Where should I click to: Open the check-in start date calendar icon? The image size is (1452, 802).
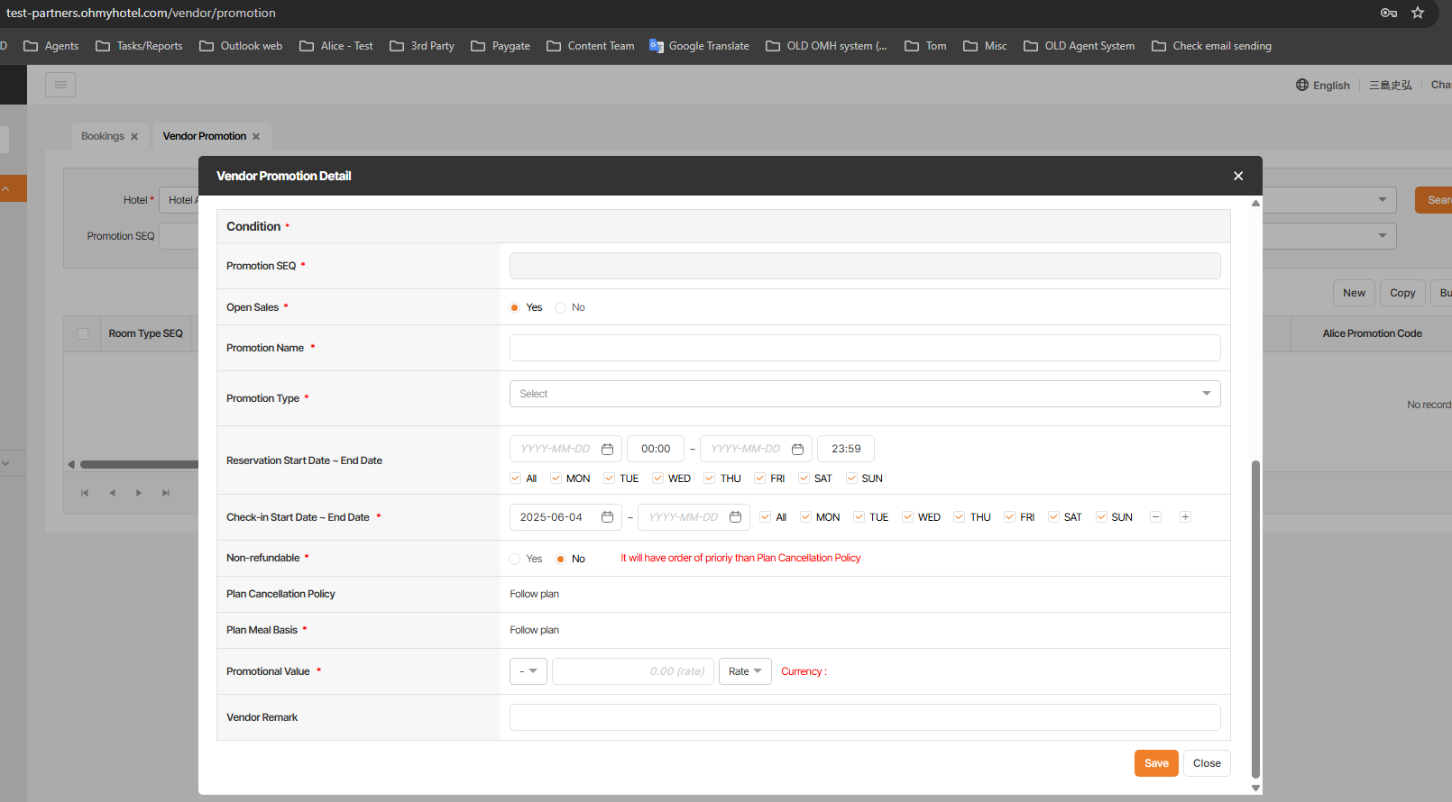607,517
